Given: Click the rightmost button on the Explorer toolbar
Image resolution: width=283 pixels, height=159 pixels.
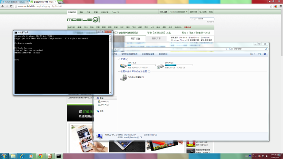Looking at the screenshot, I should [163, 54].
